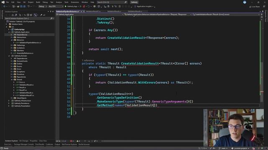Viewport: 268px width, 150px height.
Task: Open the Package Manager Console tab
Action: [x=24, y=145]
